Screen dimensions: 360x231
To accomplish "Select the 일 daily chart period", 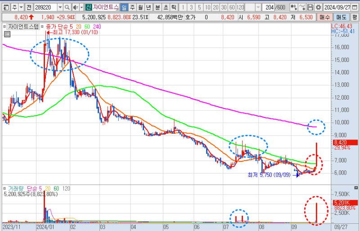I will [x=124, y=8].
